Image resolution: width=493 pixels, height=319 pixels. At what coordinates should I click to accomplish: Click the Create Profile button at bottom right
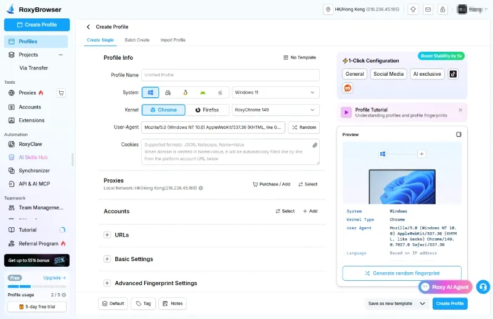click(x=450, y=304)
